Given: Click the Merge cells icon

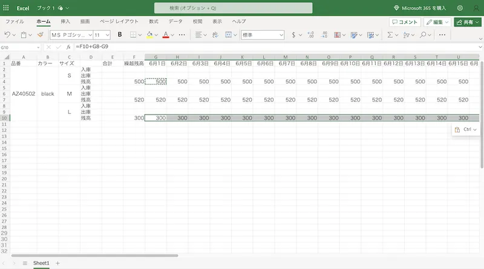Looking at the screenshot, I should 229,35.
